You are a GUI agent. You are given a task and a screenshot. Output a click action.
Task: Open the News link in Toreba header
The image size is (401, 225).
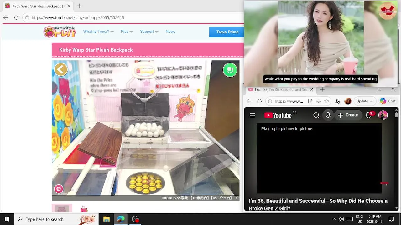tap(170, 32)
